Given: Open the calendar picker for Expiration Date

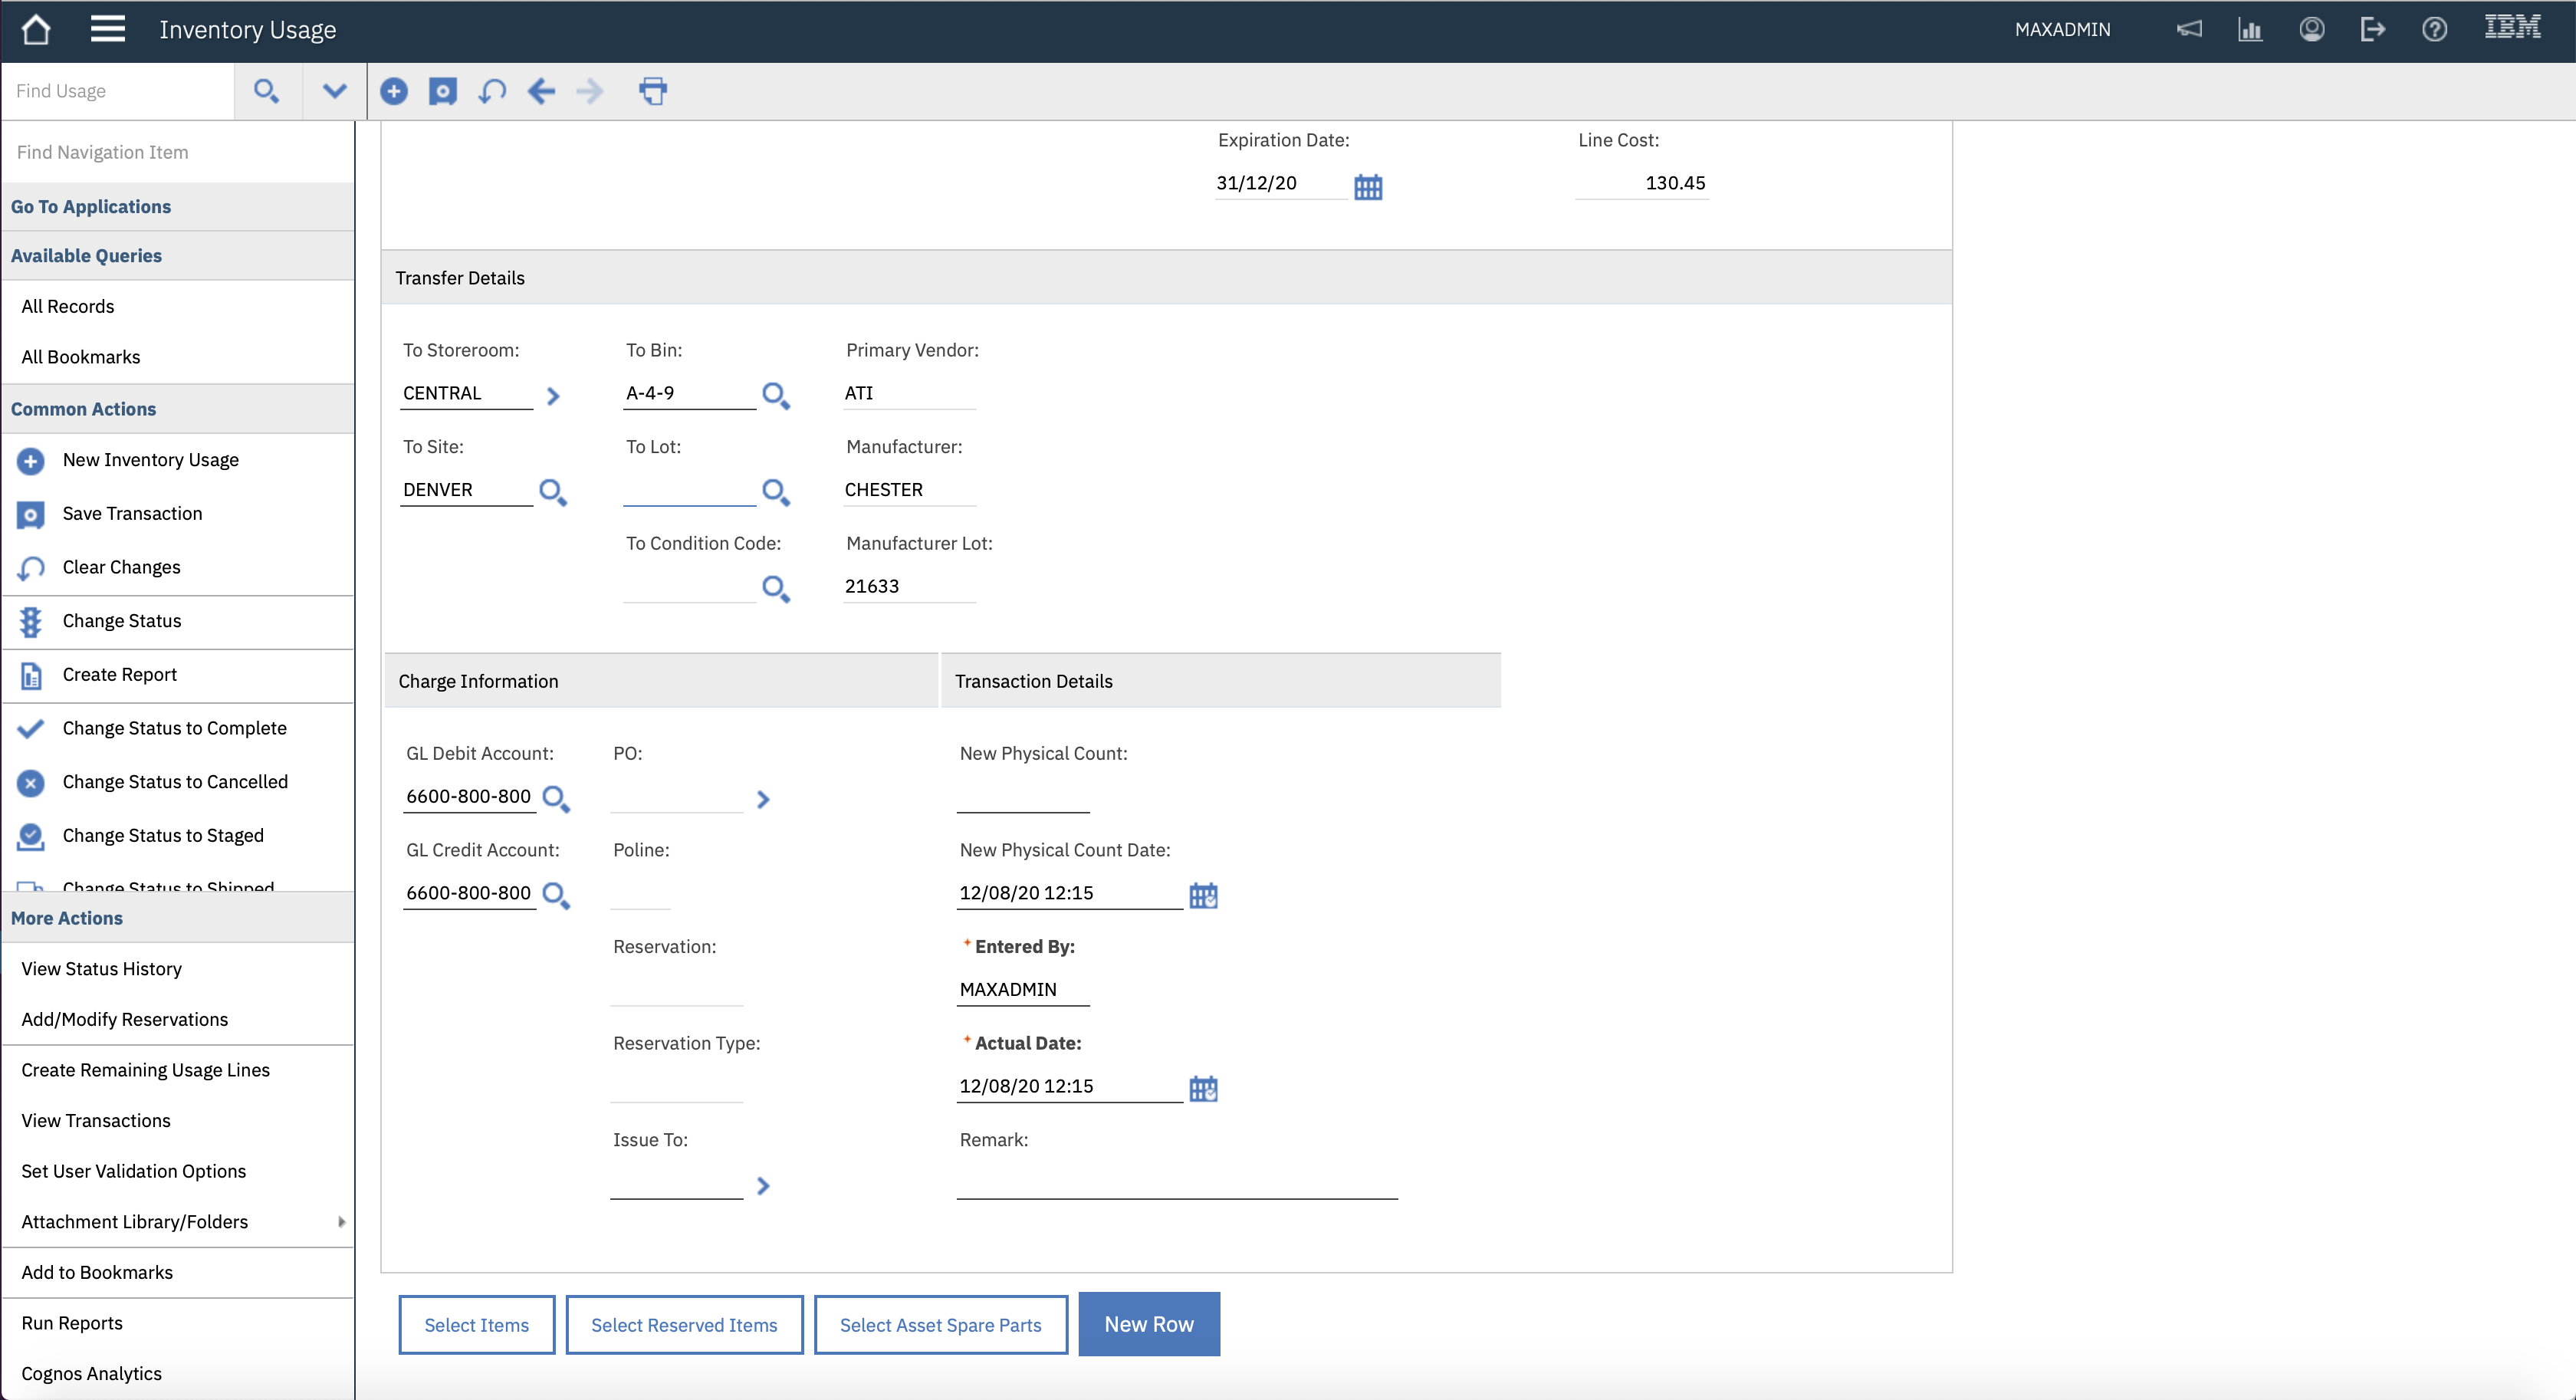Looking at the screenshot, I should 1368,186.
